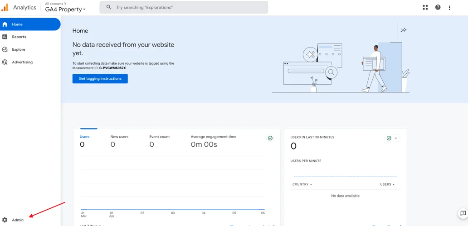Click Get tagging instructions button
Image resolution: width=468 pixels, height=226 pixels.
coord(100,79)
